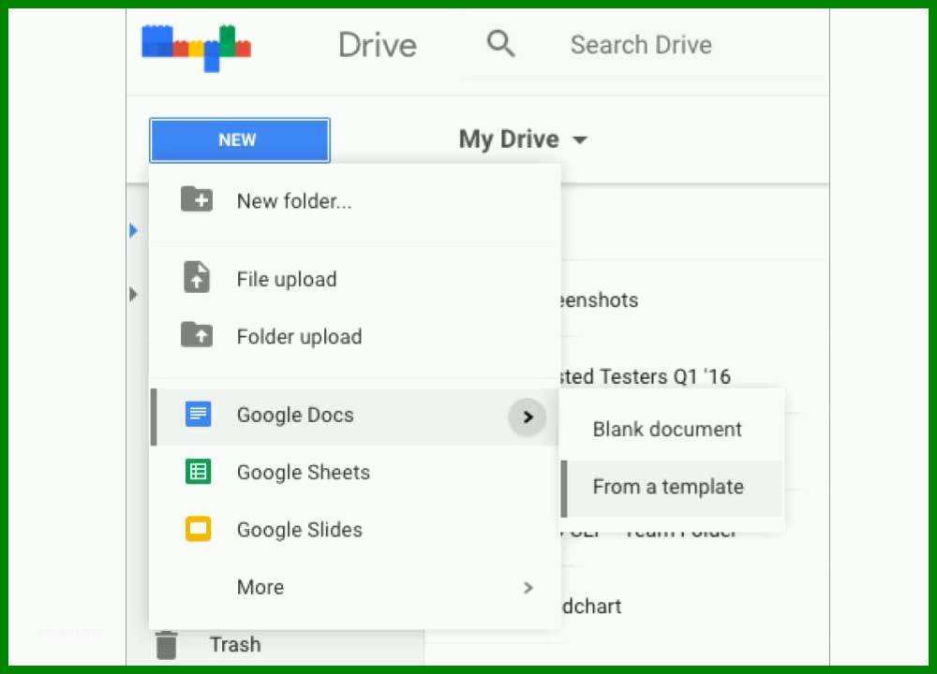
Task: Select Folder upload menu entry
Action: click(355, 337)
